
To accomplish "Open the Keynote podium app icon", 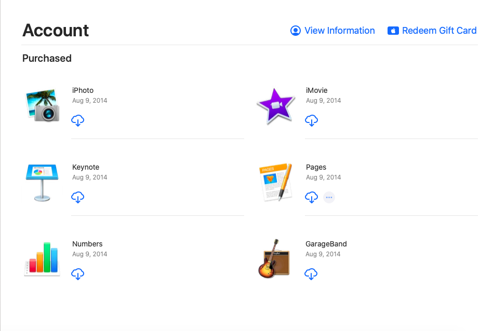I will pos(42,182).
